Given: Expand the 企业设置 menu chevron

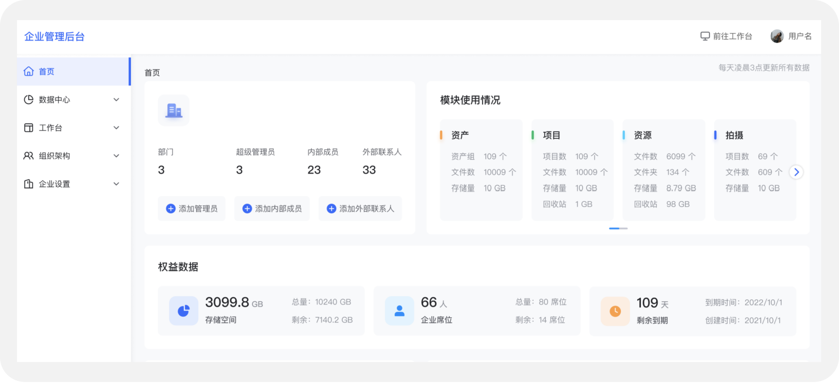Looking at the screenshot, I should [x=117, y=184].
